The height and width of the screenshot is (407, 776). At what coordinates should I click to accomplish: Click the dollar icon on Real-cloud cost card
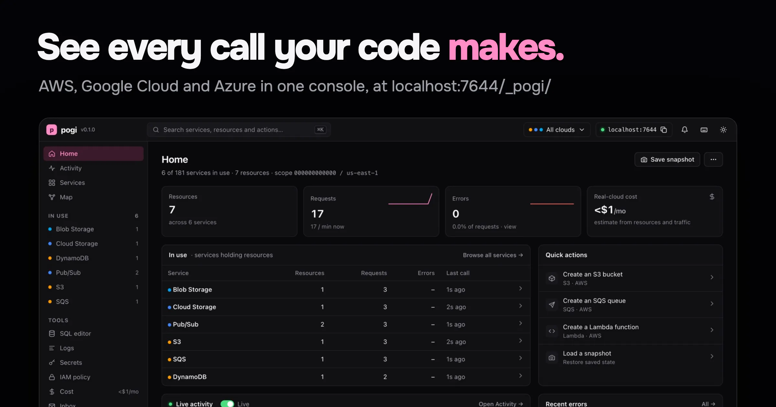(x=712, y=197)
